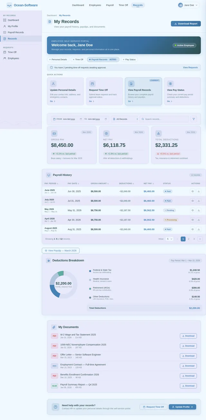Open the View Requests link
Screen dimensions: 206x420
click(190, 68)
